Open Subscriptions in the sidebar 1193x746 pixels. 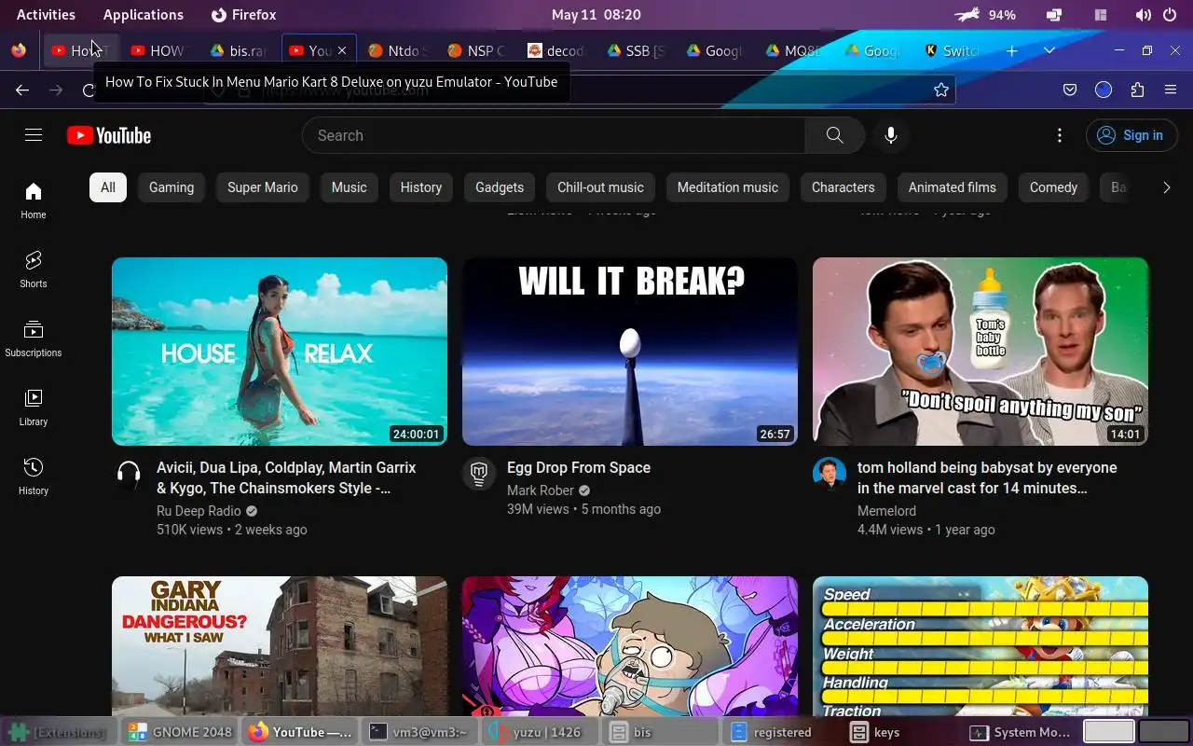tap(34, 338)
